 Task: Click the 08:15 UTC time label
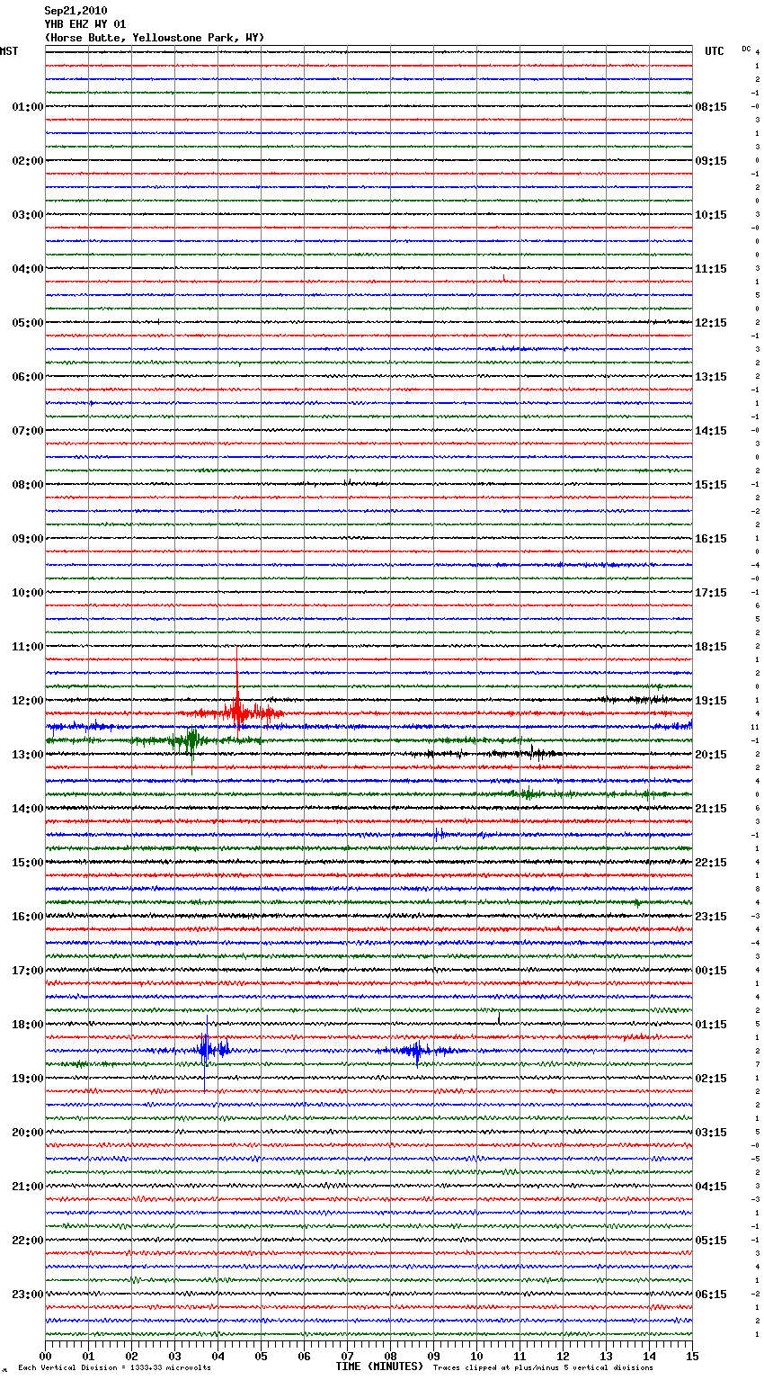pos(711,107)
